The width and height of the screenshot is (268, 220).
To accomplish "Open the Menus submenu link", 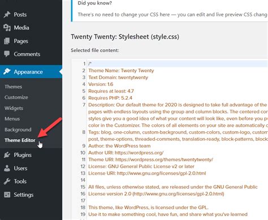I will [x=12, y=119].
